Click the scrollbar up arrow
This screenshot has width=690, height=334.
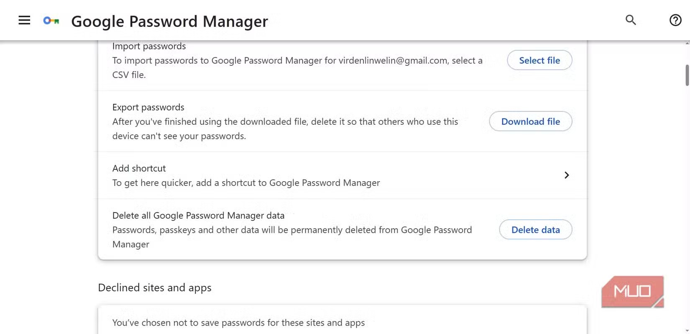(x=687, y=43)
